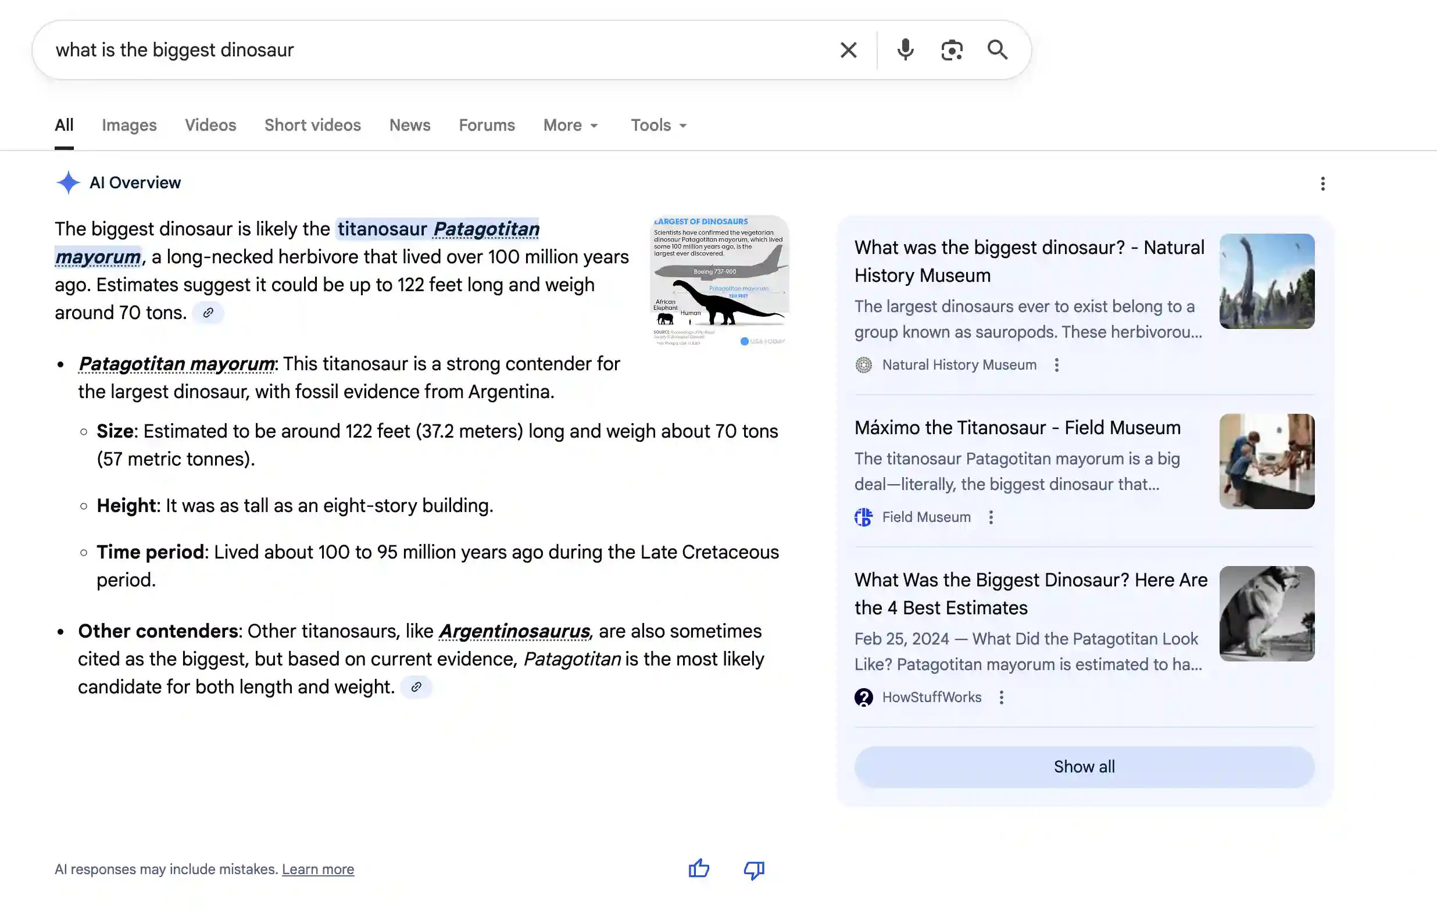
Task: Switch to the Images tab
Action: click(129, 126)
